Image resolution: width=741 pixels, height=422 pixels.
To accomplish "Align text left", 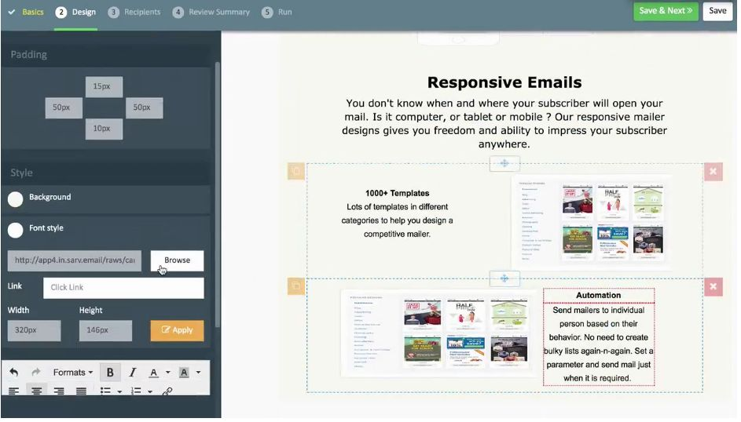I will click(x=13, y=391).
